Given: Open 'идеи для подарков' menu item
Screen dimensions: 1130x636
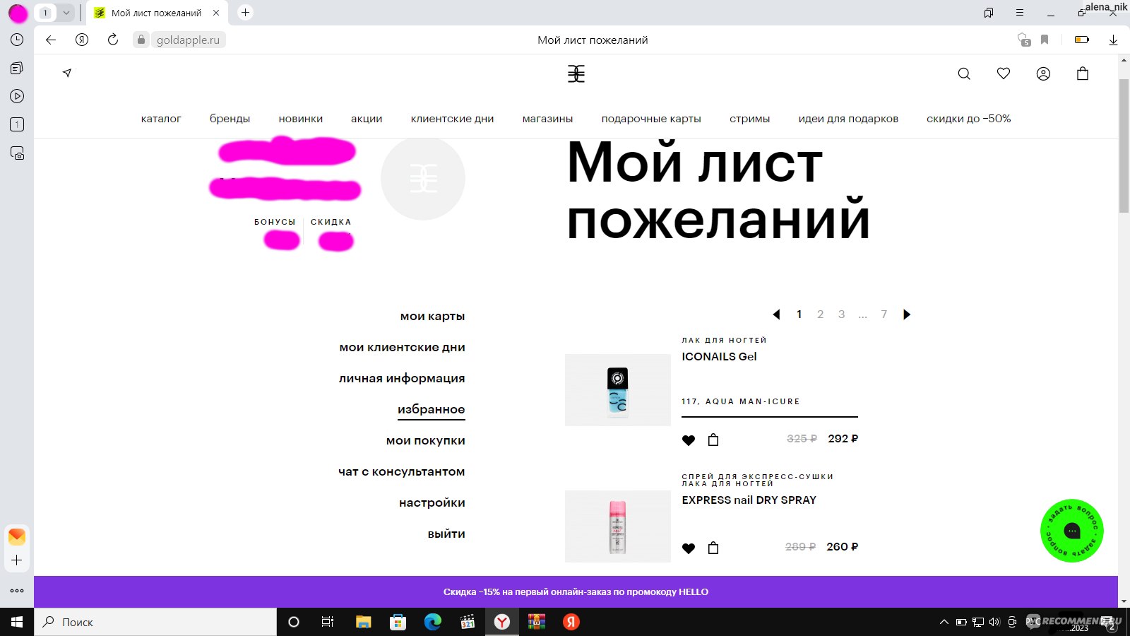Looking at the screenshot, I should point(848,119).
